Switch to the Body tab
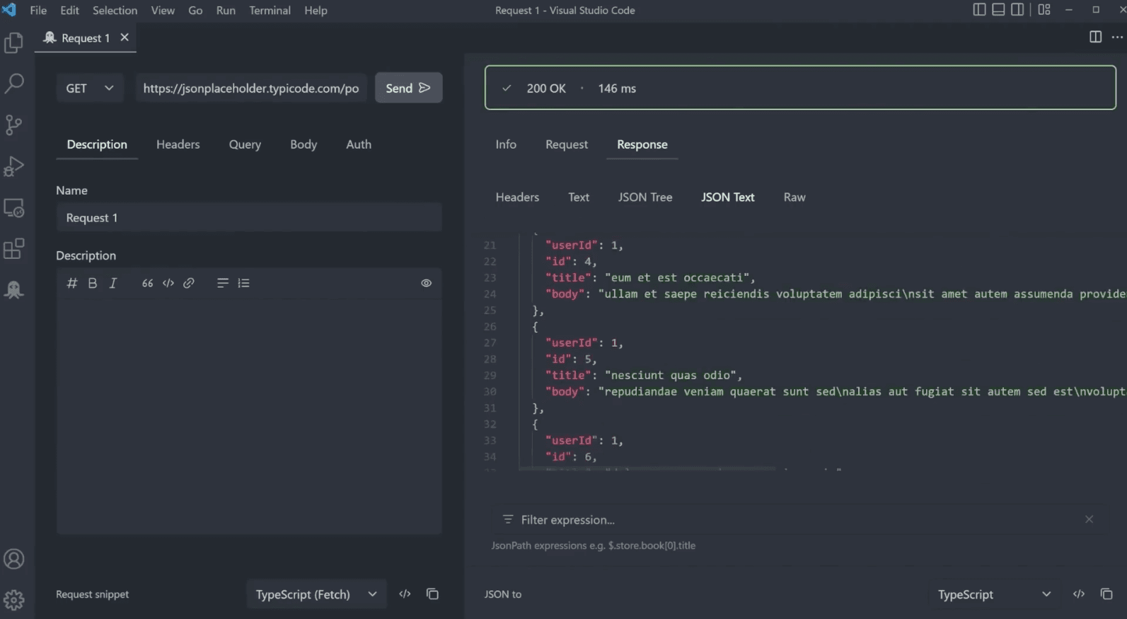 pyautogui.click(x=304, y=144)
